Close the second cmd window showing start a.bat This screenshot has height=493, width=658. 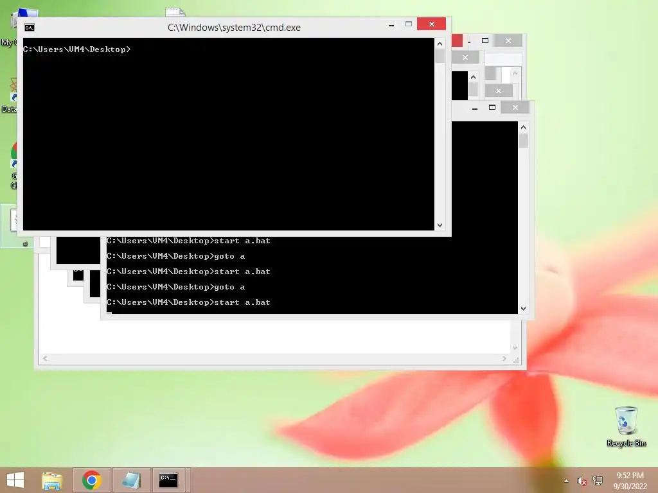click(515, 108)
